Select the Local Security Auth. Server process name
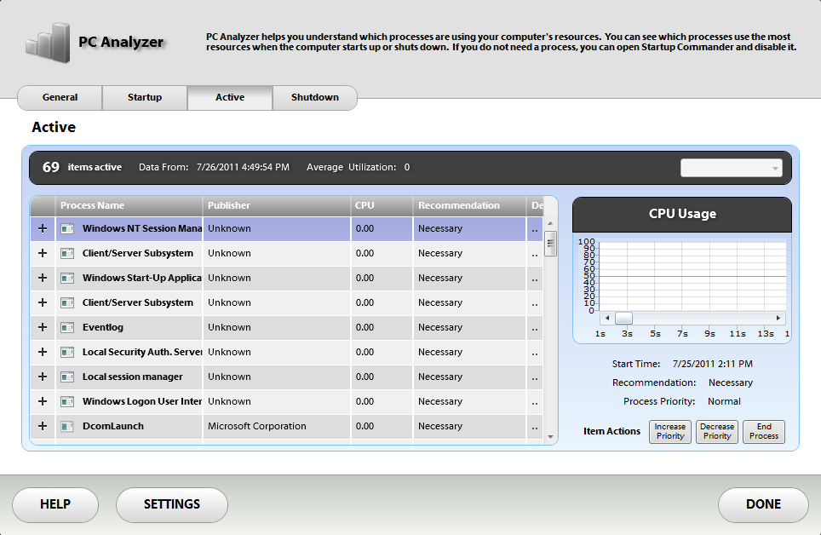This screenshot has height=535, width=821. [x=142, y=352]
